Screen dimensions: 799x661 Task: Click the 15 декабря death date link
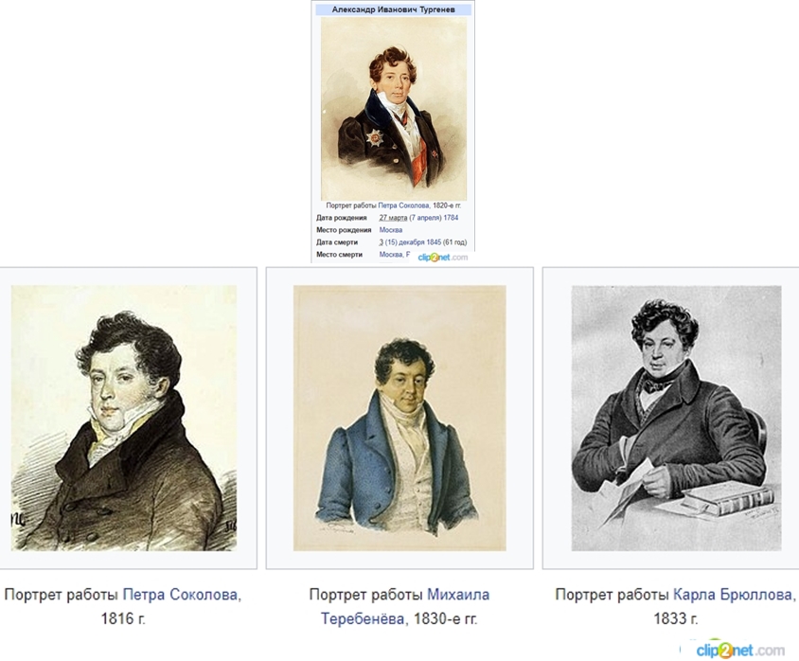tap(404, 242)
